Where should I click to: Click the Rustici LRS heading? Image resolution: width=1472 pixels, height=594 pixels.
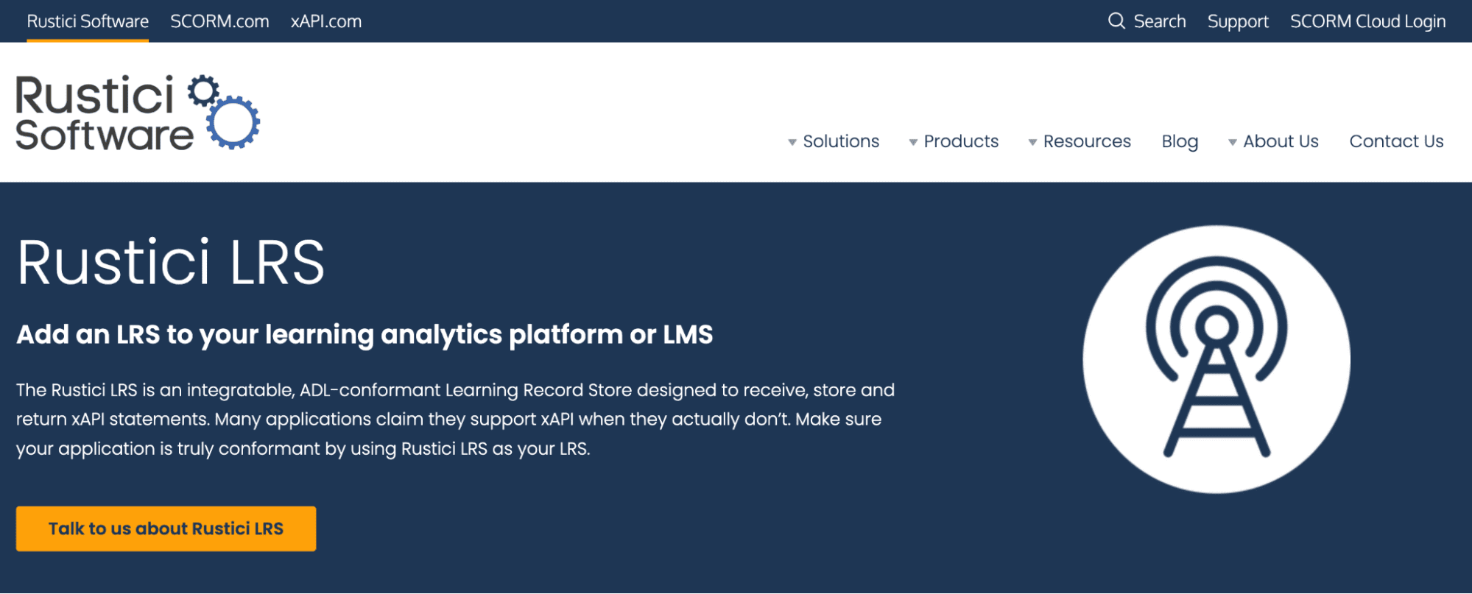pos(171,263)
